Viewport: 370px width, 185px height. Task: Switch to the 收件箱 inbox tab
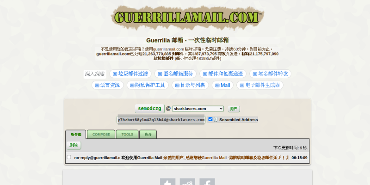pyautogui.click(x=76, y=134)
